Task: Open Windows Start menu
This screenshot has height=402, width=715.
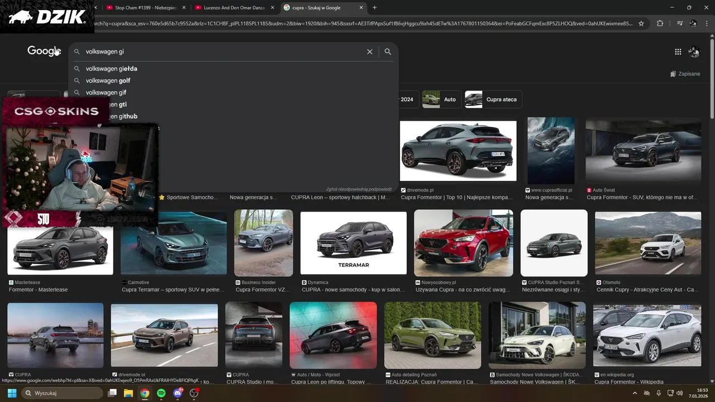Action: click(12, 393)
